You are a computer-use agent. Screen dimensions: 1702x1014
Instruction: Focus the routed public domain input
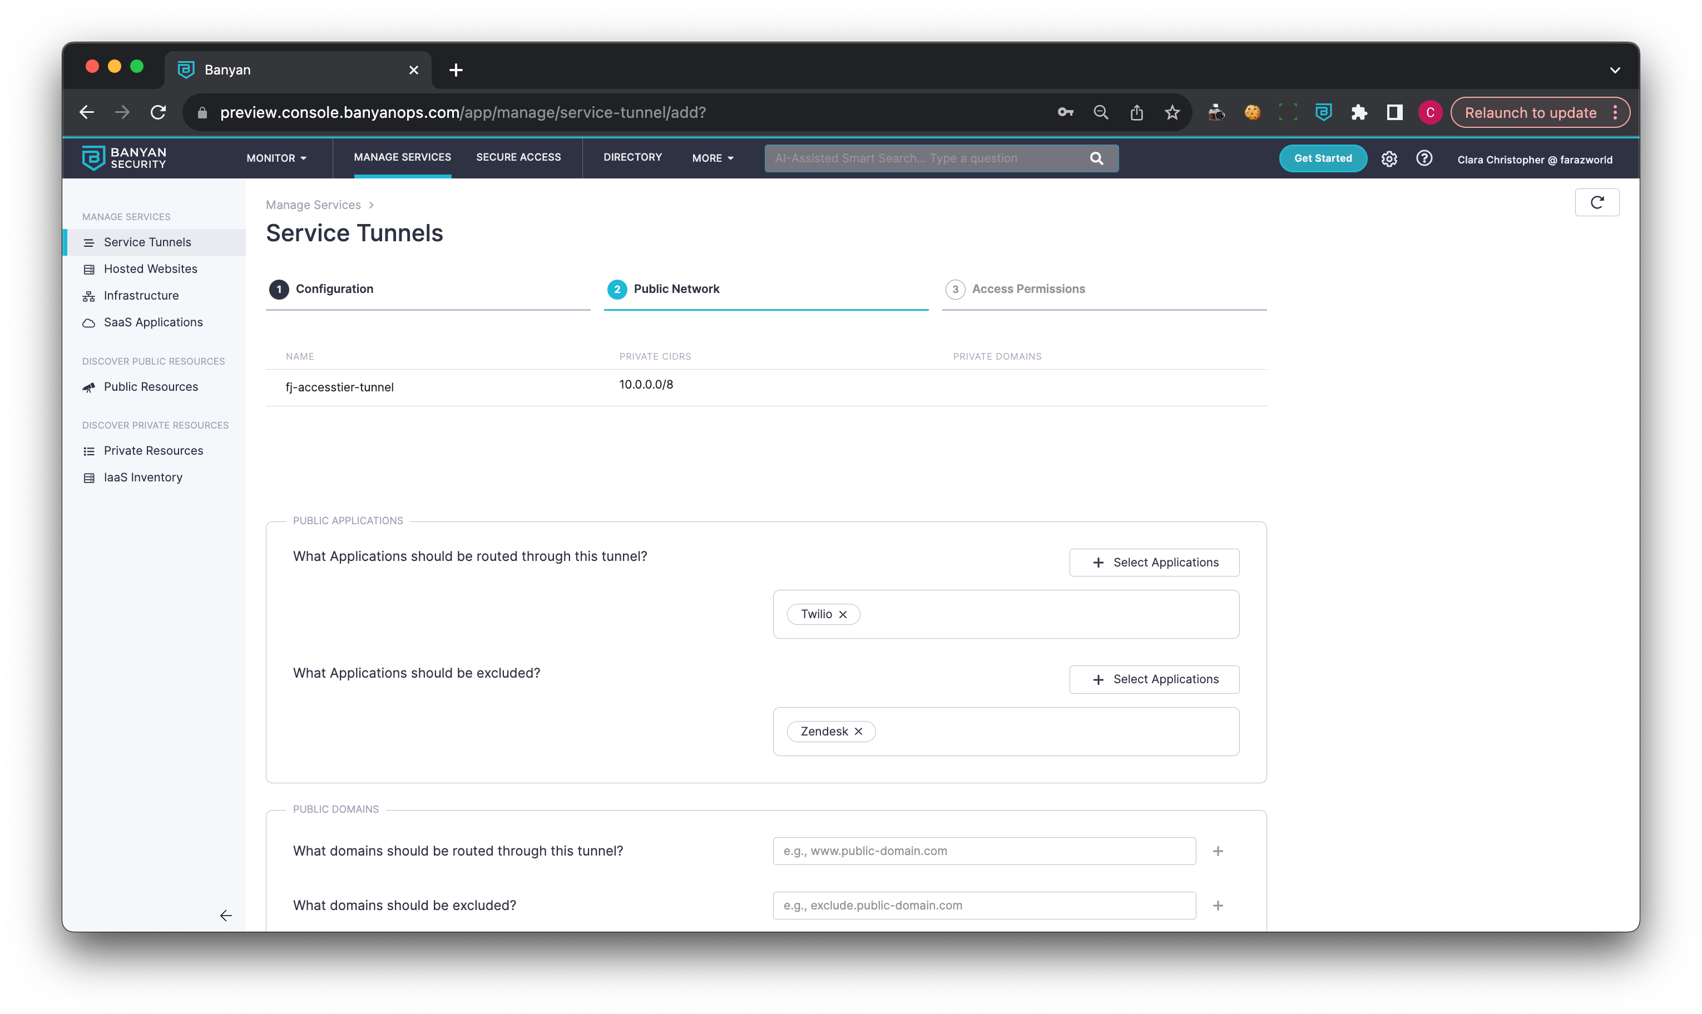983,851
